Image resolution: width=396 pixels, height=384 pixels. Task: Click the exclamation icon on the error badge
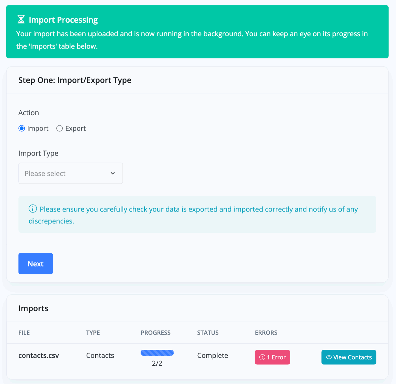coord(262,357)
